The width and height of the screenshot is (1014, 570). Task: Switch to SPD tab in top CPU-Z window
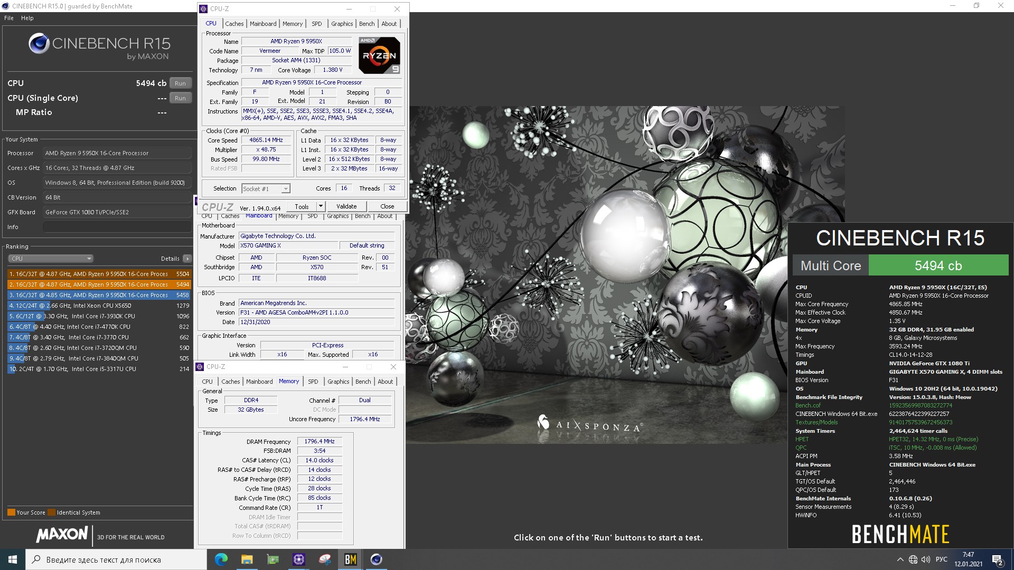coord(317,24)
